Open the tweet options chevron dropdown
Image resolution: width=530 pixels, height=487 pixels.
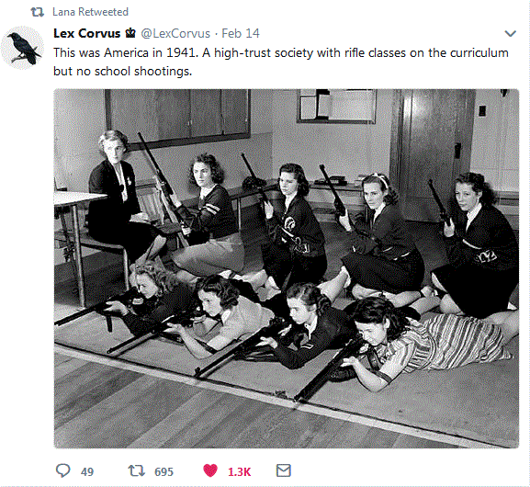point(510,33)
